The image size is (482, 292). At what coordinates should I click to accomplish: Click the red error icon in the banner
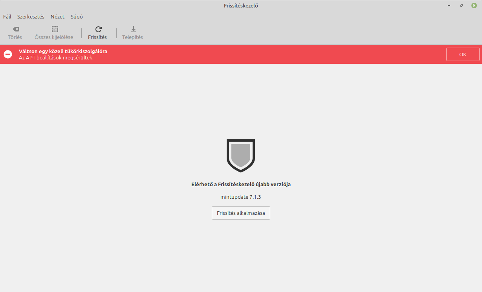[8, 54]
